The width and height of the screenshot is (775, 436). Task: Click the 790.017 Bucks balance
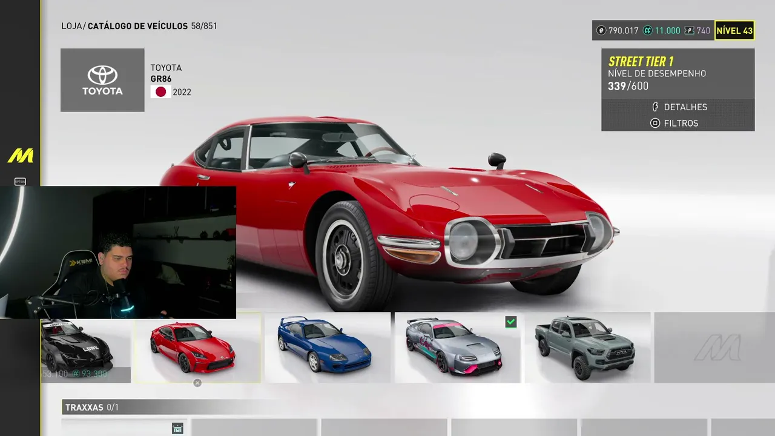(x=624, y=30)
